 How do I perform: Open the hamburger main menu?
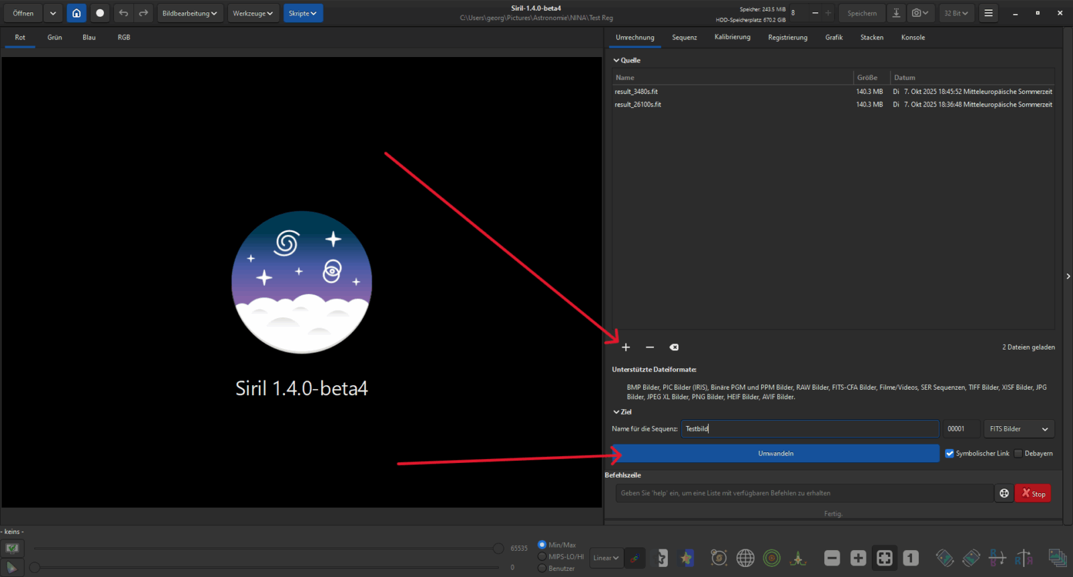click(x=989, y=13)
